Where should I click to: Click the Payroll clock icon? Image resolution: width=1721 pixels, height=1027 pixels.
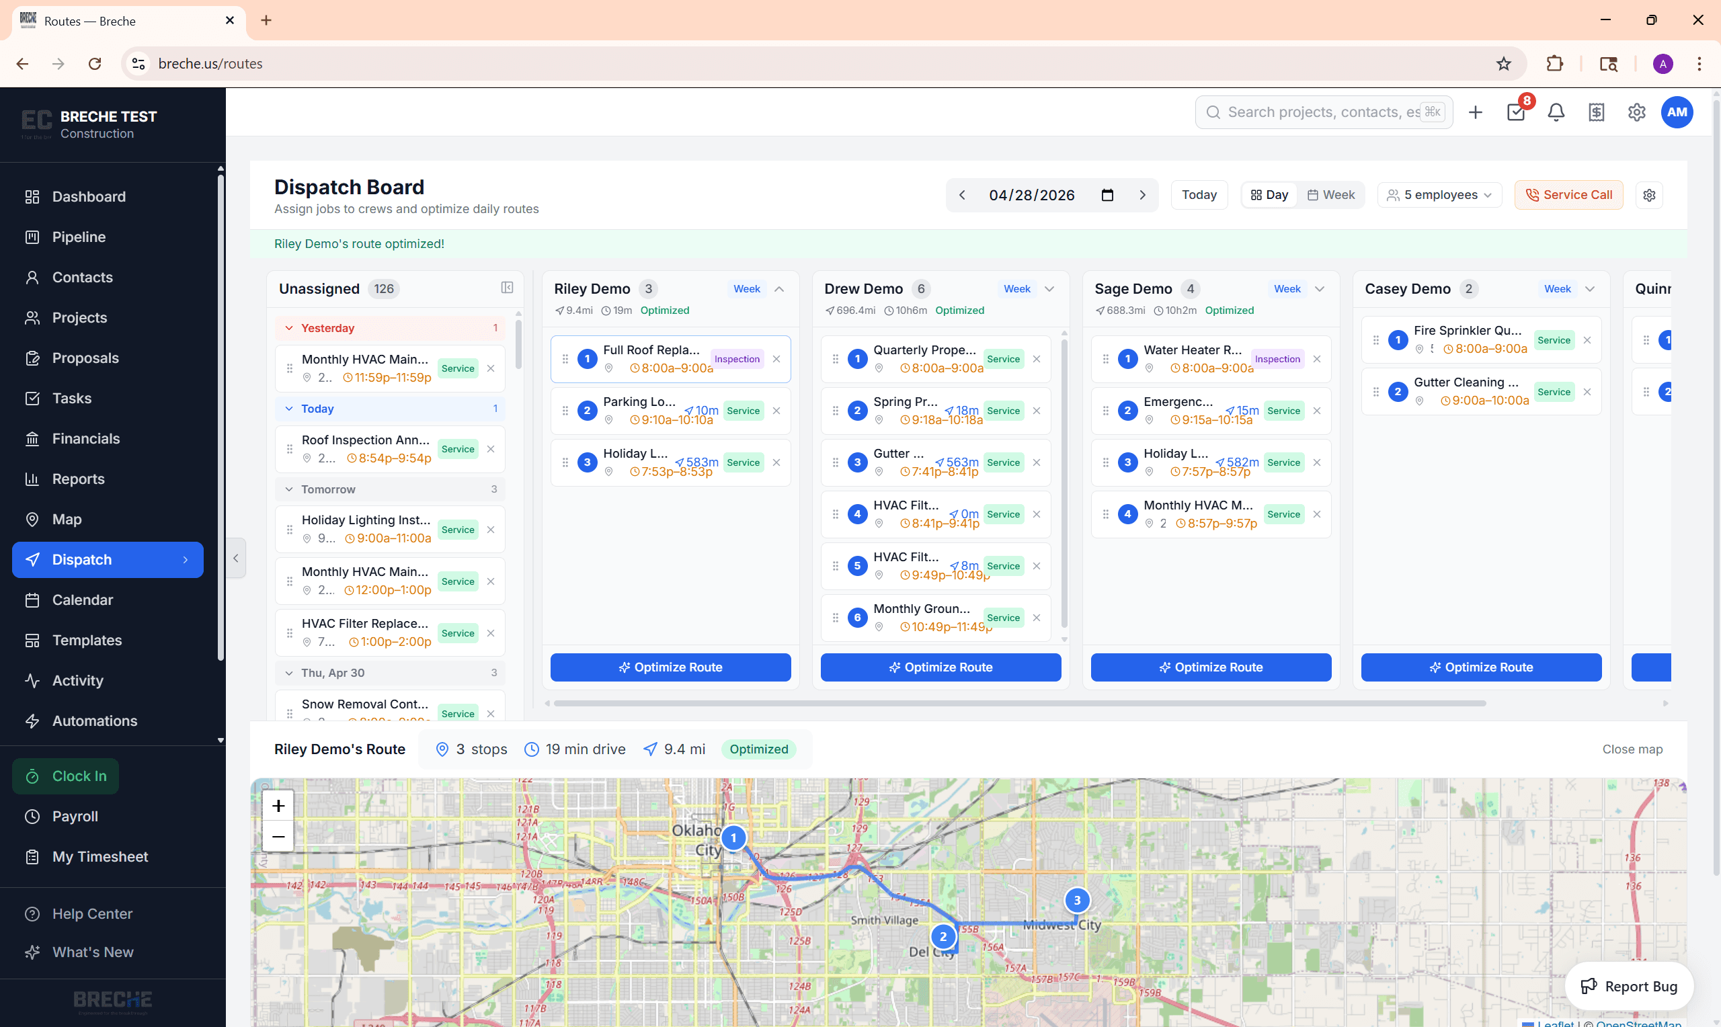(x=32, y=817)
